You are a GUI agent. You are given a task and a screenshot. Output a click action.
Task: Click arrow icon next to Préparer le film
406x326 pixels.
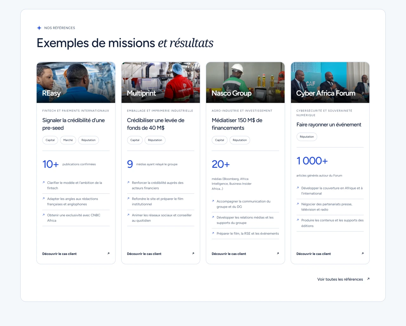(213, 233)
